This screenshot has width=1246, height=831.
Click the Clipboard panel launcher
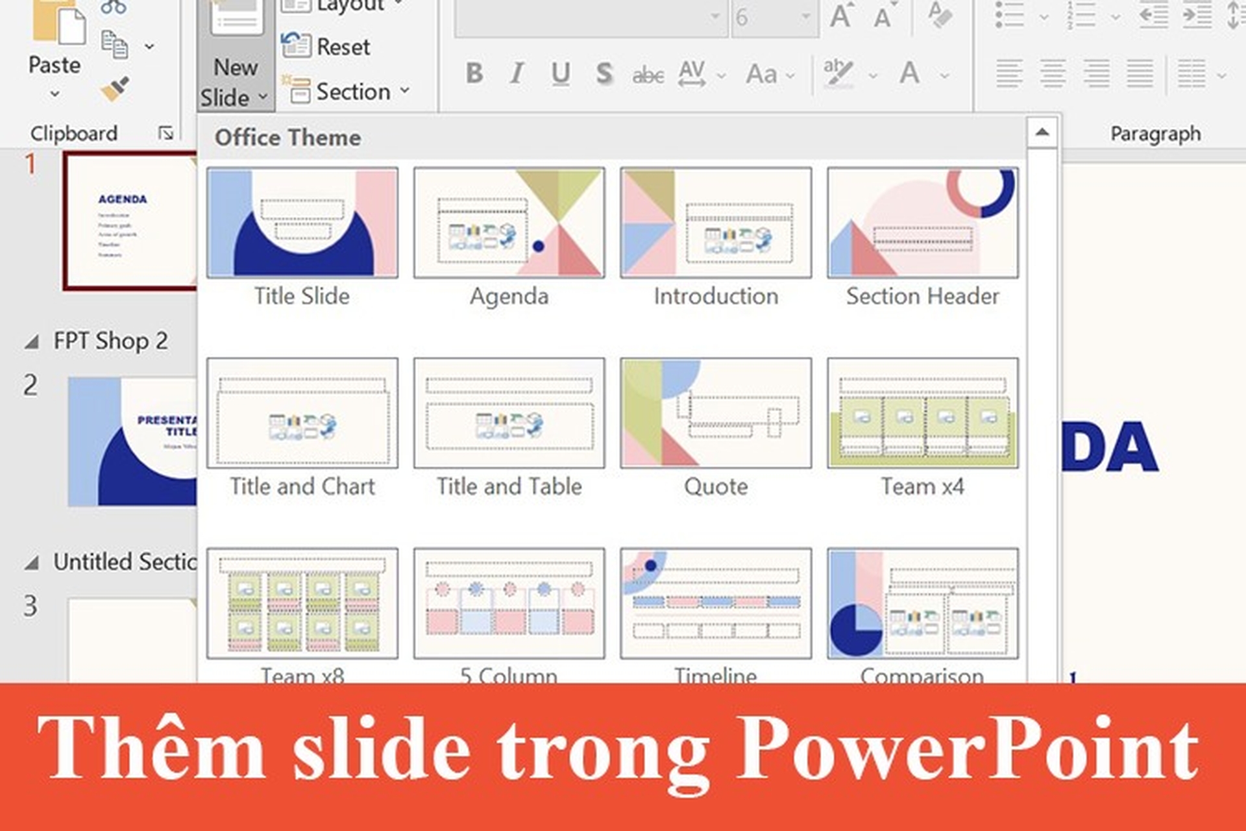tap(165, 132)
